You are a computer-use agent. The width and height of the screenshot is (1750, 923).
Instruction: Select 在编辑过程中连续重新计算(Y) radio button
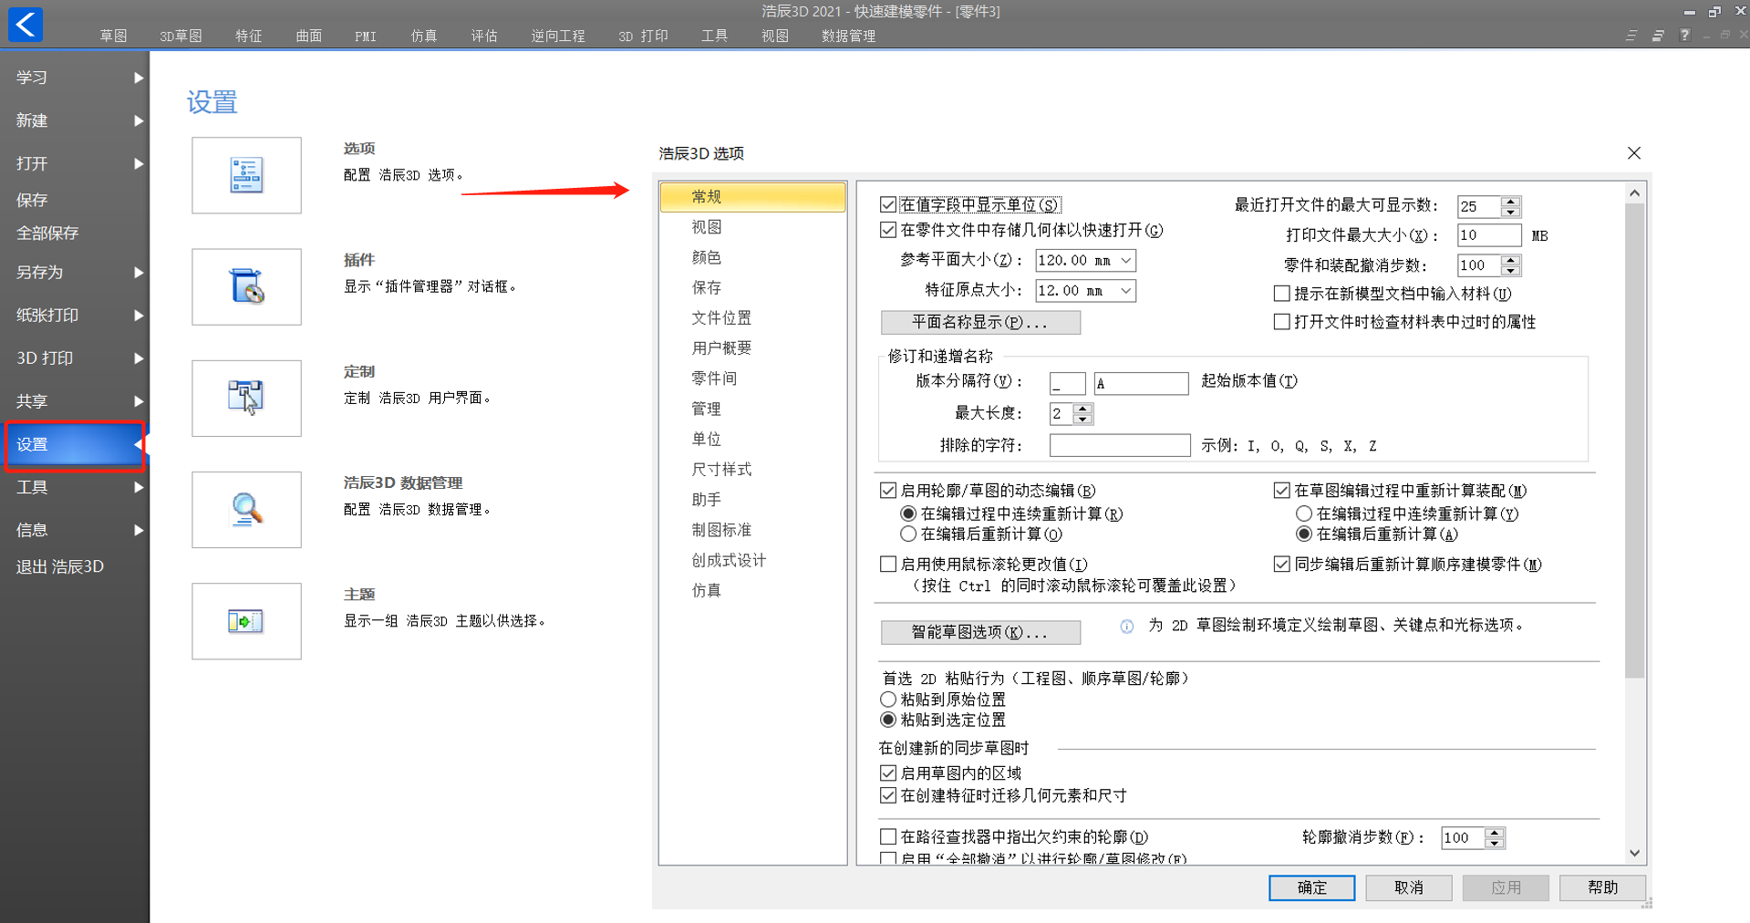(x=1304, y=513)
